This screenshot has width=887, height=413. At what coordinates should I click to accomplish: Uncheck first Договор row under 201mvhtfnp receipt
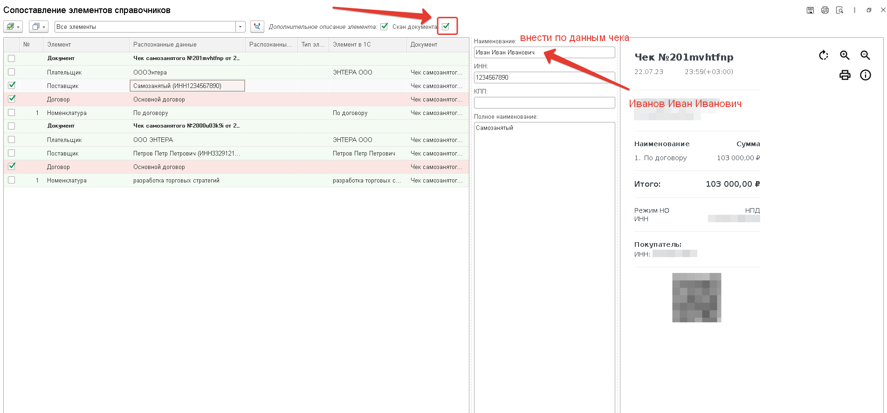coord(12,99)
